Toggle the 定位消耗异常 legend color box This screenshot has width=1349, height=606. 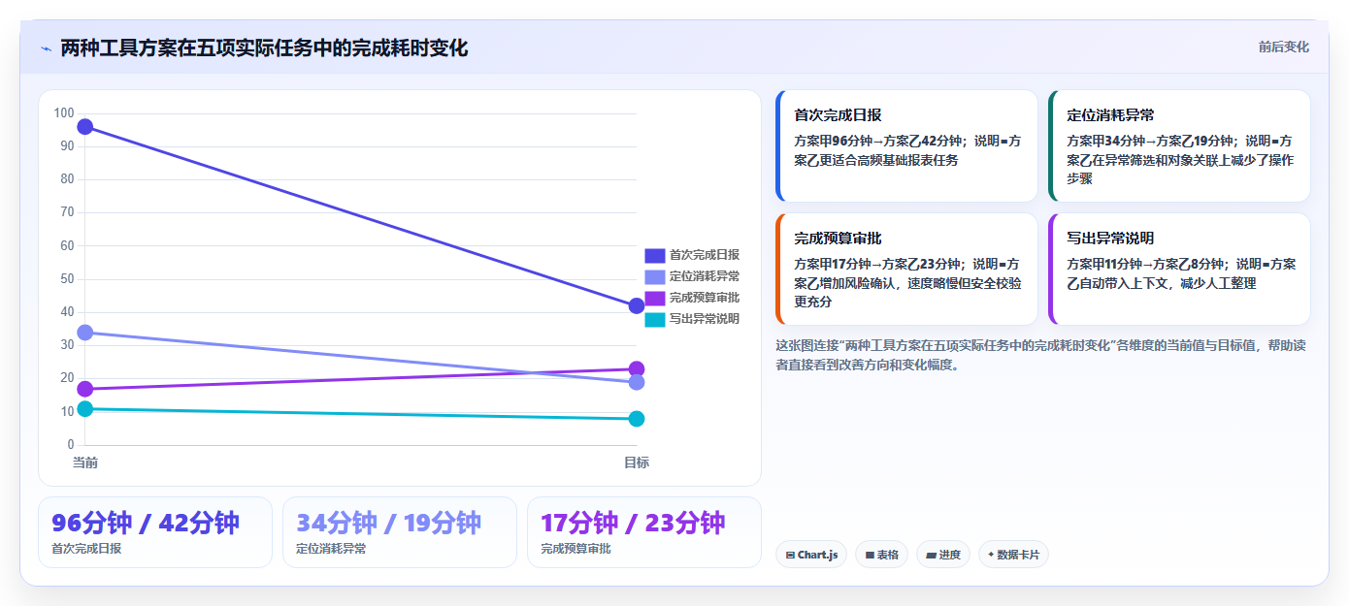tap(655, 276)
